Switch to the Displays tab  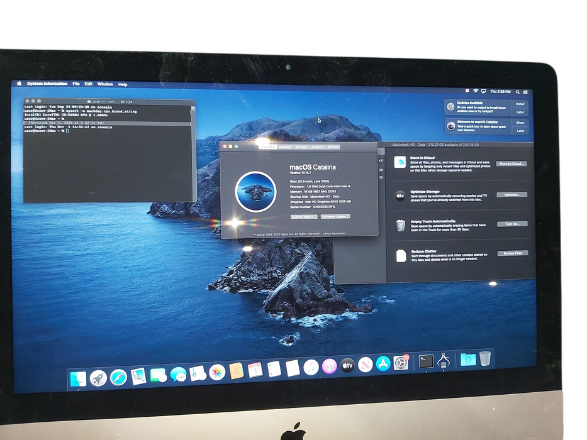point(285,147)
